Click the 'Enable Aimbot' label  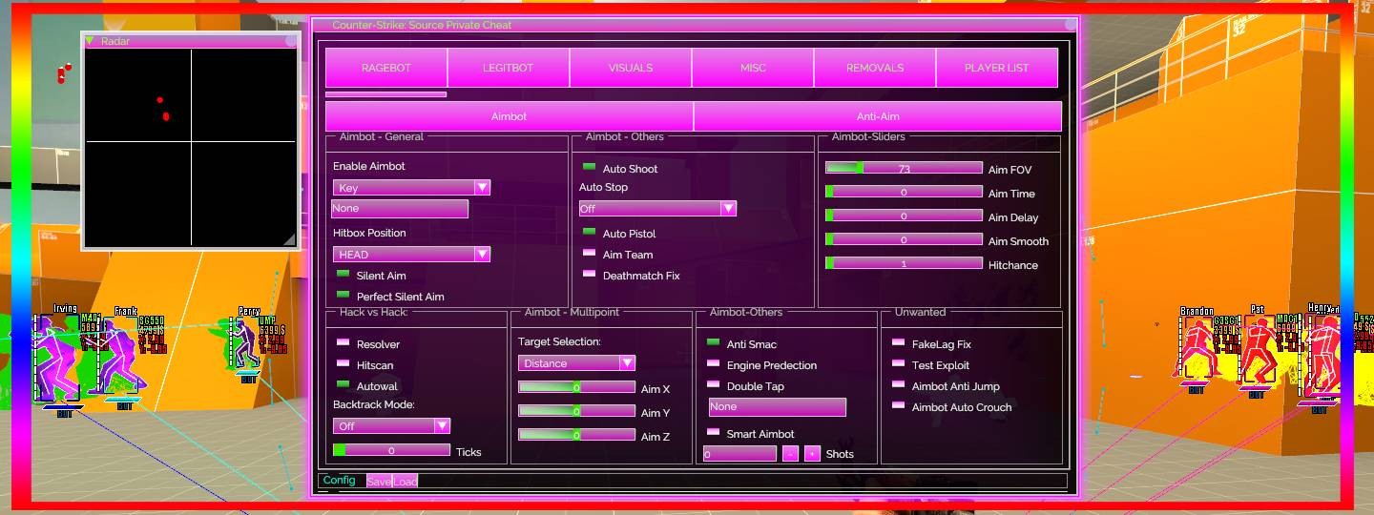click(369, 166)
